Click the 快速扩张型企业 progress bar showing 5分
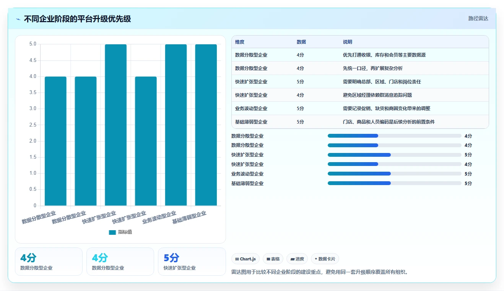Viewport: 504px width, 291px height. 395,155
